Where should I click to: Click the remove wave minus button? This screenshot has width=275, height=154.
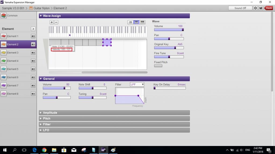coord(56,22)
